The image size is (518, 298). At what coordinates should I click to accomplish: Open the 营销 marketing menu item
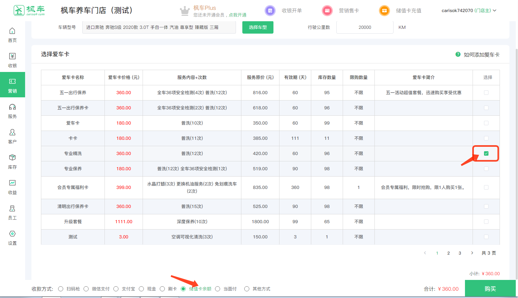click(x=12, y=85)
